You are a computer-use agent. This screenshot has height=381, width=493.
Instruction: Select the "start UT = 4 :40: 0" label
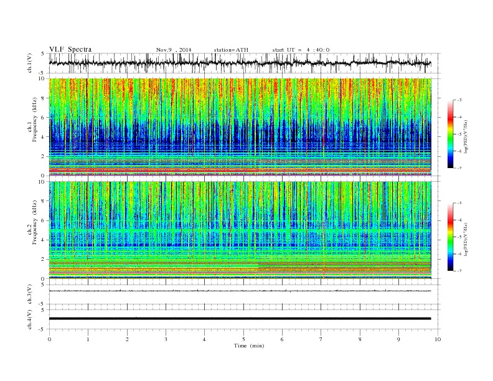[x=301, y=50]
